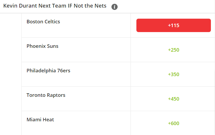Choose the +350 Philadelphia 76ers odds
Viewport: 215px width, 135px height.
coord(173,74)
